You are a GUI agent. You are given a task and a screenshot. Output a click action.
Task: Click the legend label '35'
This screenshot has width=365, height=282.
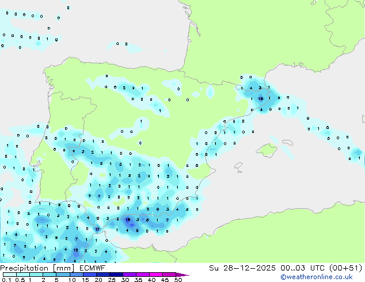click(138, 280)
